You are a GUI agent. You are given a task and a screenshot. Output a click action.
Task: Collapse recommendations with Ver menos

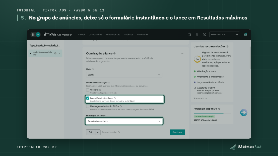(200, 98)
